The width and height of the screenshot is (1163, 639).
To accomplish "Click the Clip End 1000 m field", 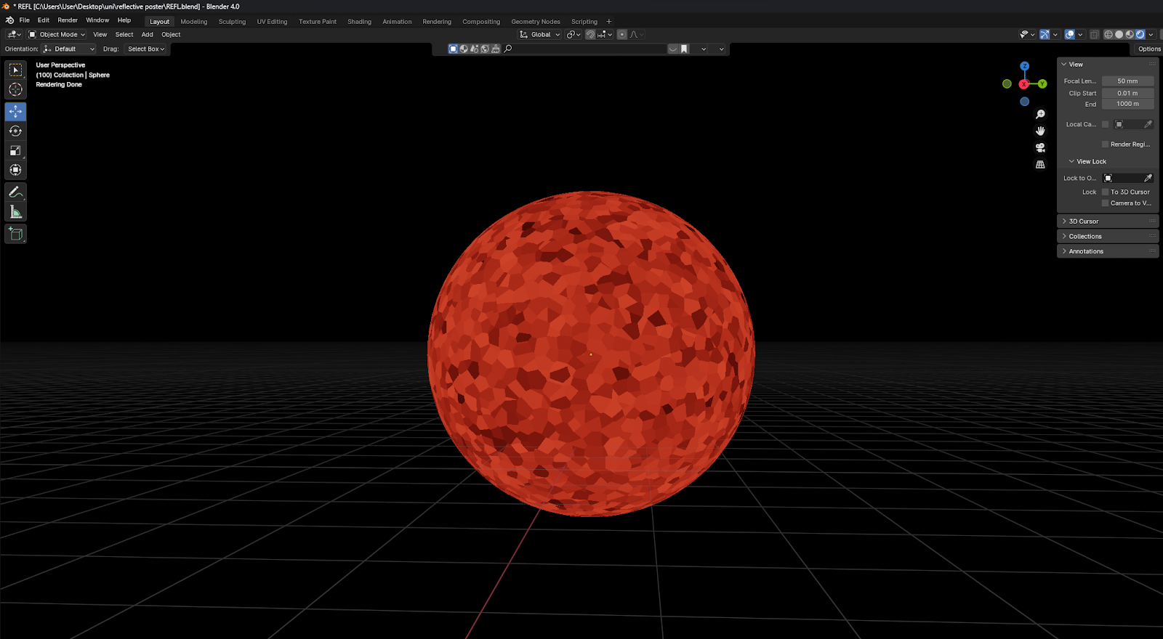I will 1127,104.
